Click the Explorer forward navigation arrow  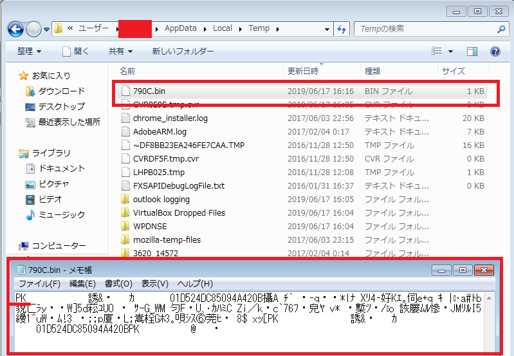[x=33, y=29]
